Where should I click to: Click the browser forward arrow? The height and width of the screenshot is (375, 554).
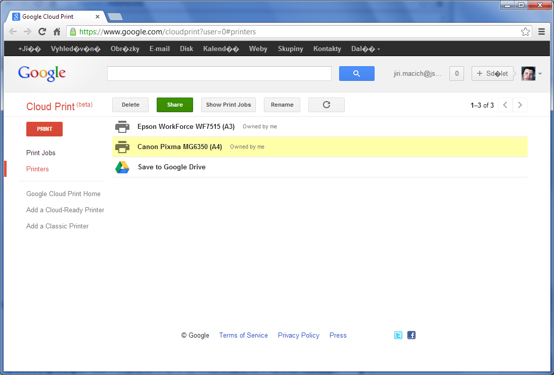28,32
